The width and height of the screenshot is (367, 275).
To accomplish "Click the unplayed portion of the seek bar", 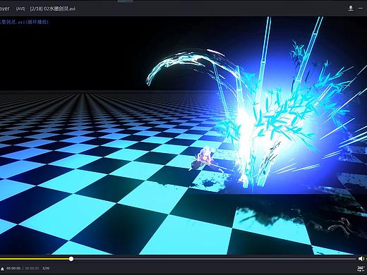I will [x=215, y=259].
